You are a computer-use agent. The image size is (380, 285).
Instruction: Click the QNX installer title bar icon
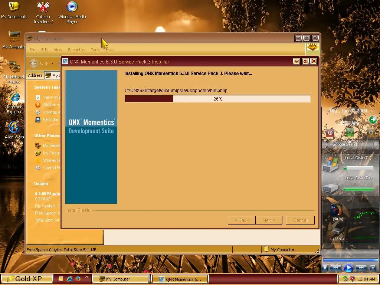(x=65, y=61)
